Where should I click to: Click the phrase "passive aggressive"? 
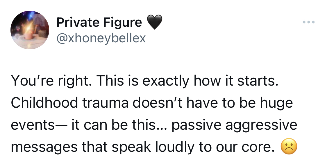pos(234,125)
